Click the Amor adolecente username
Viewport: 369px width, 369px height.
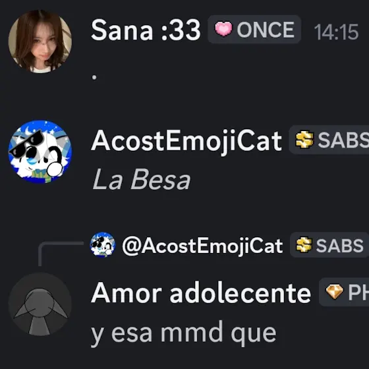click(201, 293)
